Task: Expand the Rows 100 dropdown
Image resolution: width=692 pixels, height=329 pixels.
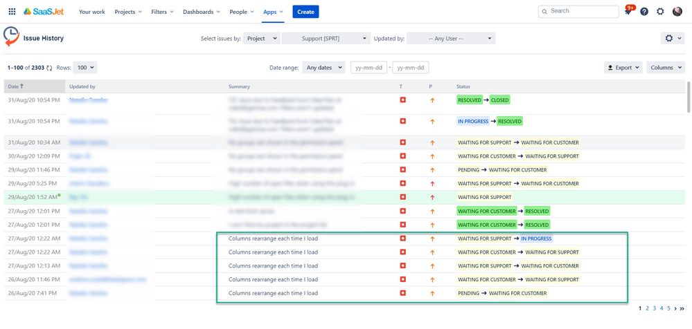Action: click(85, 68)
